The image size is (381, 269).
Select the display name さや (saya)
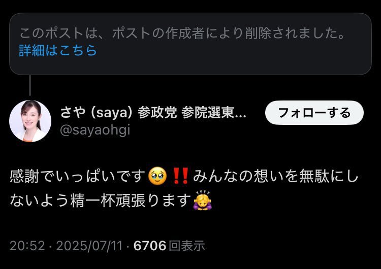coord(97,113)
